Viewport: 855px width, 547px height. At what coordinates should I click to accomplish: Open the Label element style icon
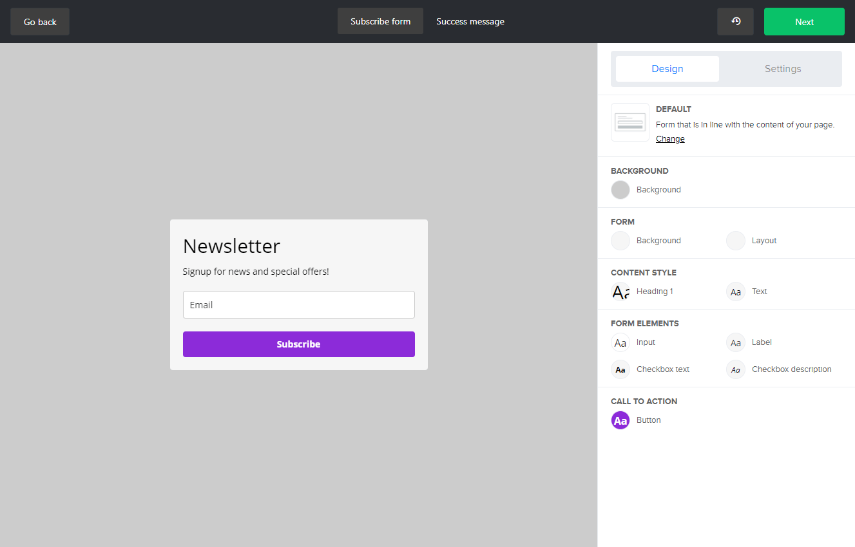pos(736,342)
